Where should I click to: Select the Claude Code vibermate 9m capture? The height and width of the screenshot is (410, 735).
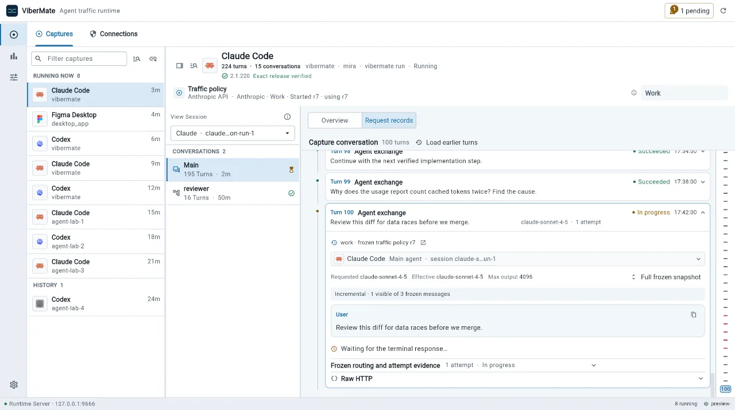coord(95,168)
